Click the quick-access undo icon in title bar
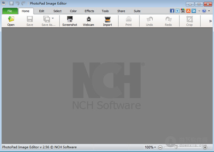The image size is (214, 152). click(x=17, y=3)
